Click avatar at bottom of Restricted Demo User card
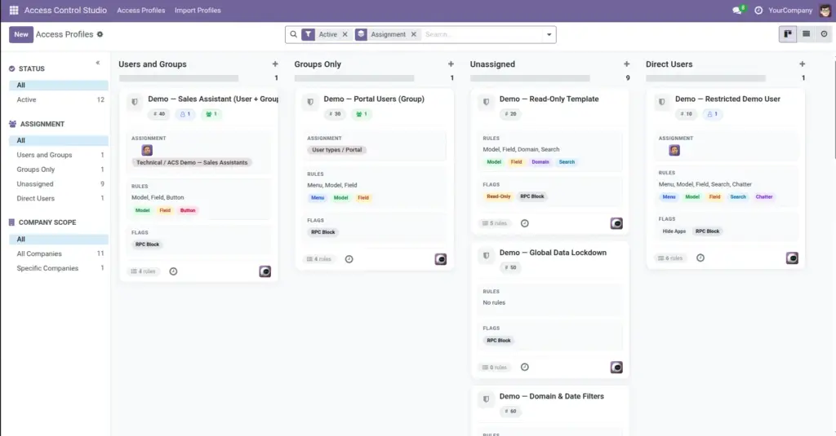 (792, 258)
